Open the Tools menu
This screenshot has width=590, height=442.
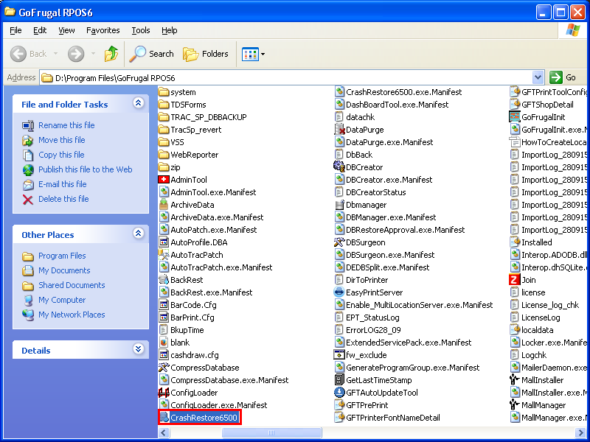pos(140,30)
